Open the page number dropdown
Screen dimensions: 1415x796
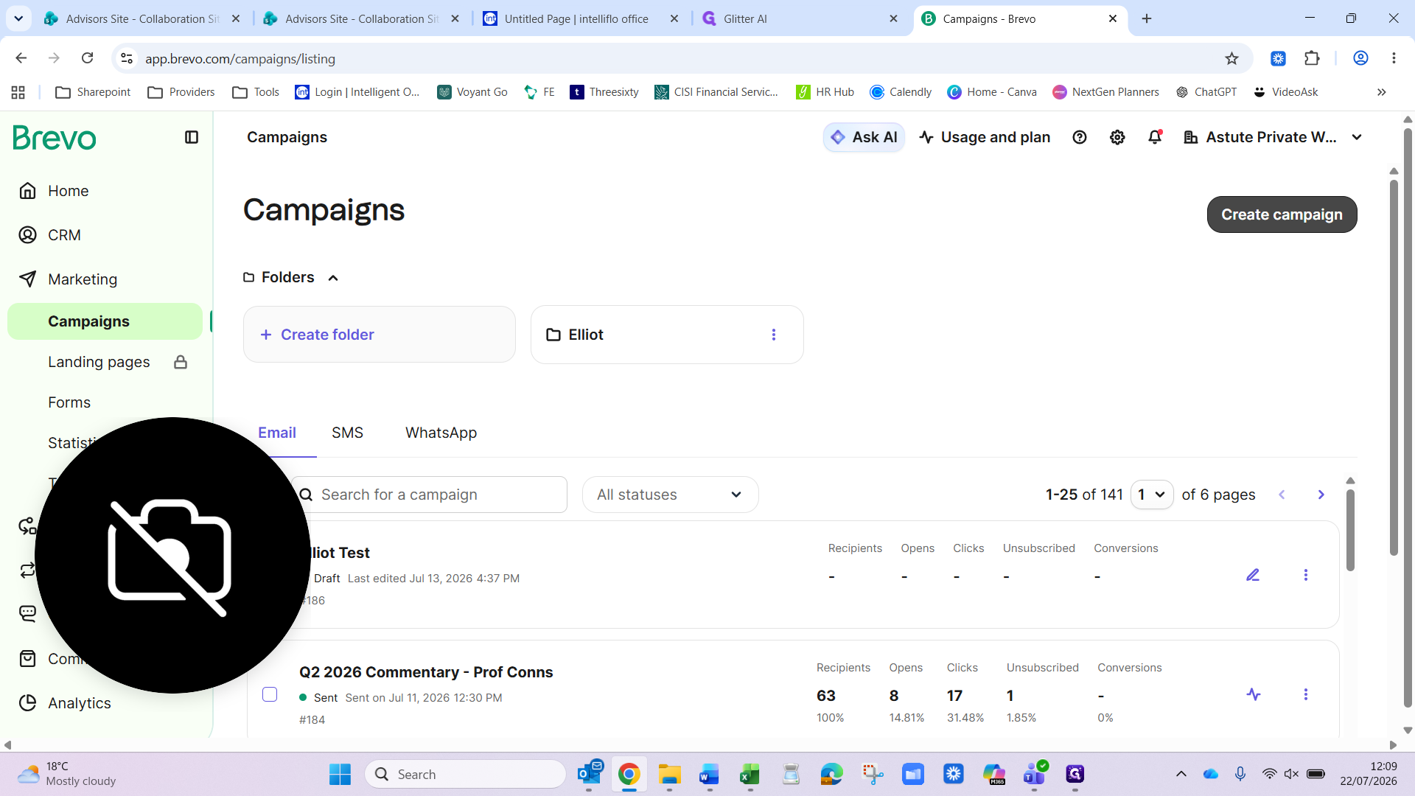(1151, 495)
